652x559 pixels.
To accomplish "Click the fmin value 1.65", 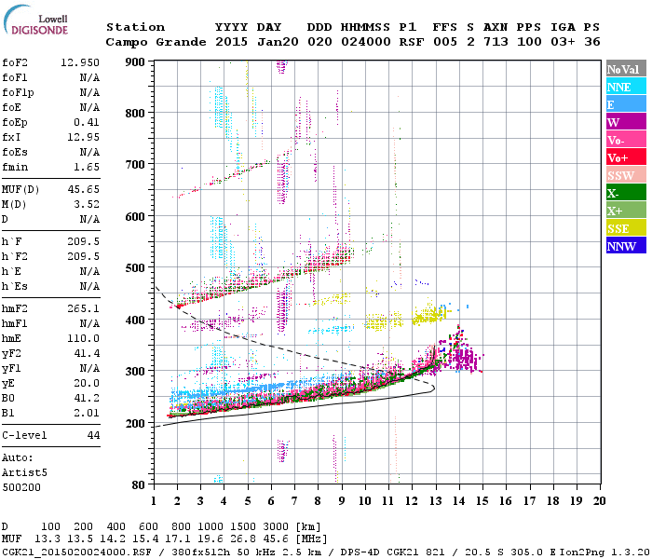I will (87, 167).
